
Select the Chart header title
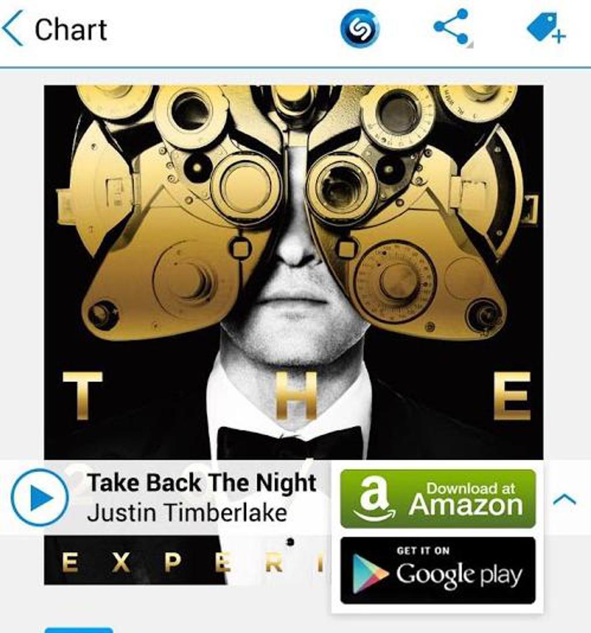tap(71, 29)
